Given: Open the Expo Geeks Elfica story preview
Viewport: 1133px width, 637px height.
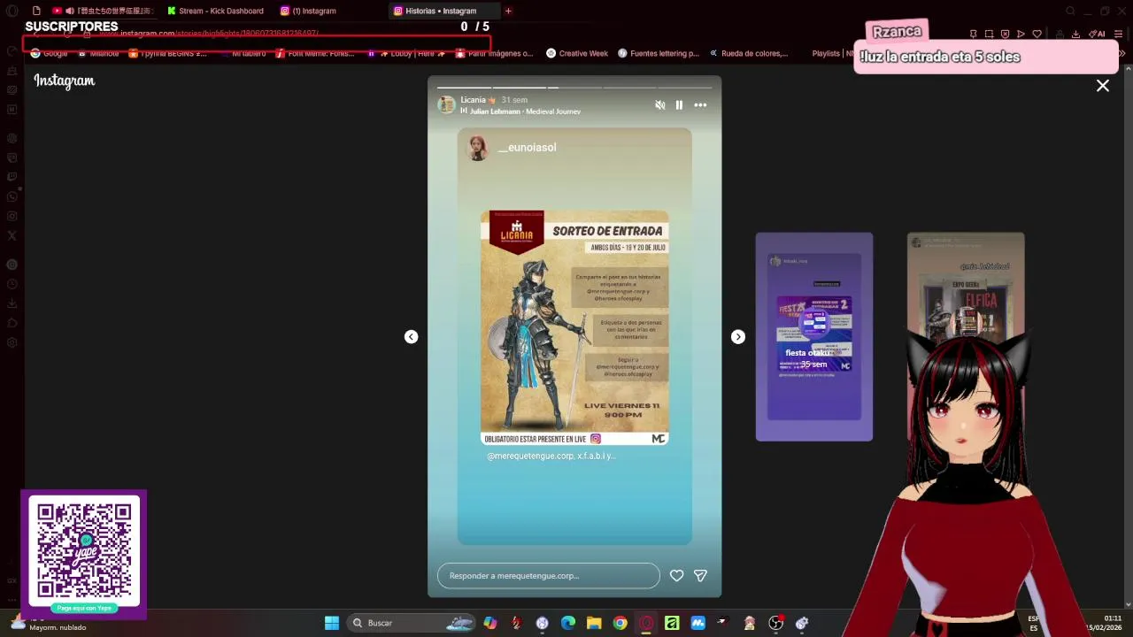Looking at the screenshot, I should pos(966,283).
